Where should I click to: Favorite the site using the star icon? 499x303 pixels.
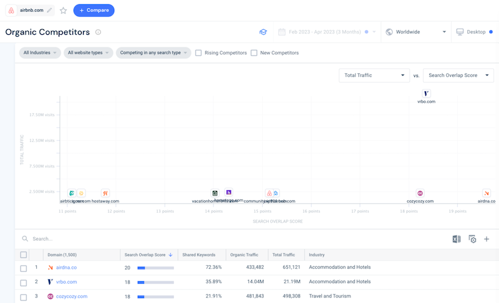(x=64, y=11)
